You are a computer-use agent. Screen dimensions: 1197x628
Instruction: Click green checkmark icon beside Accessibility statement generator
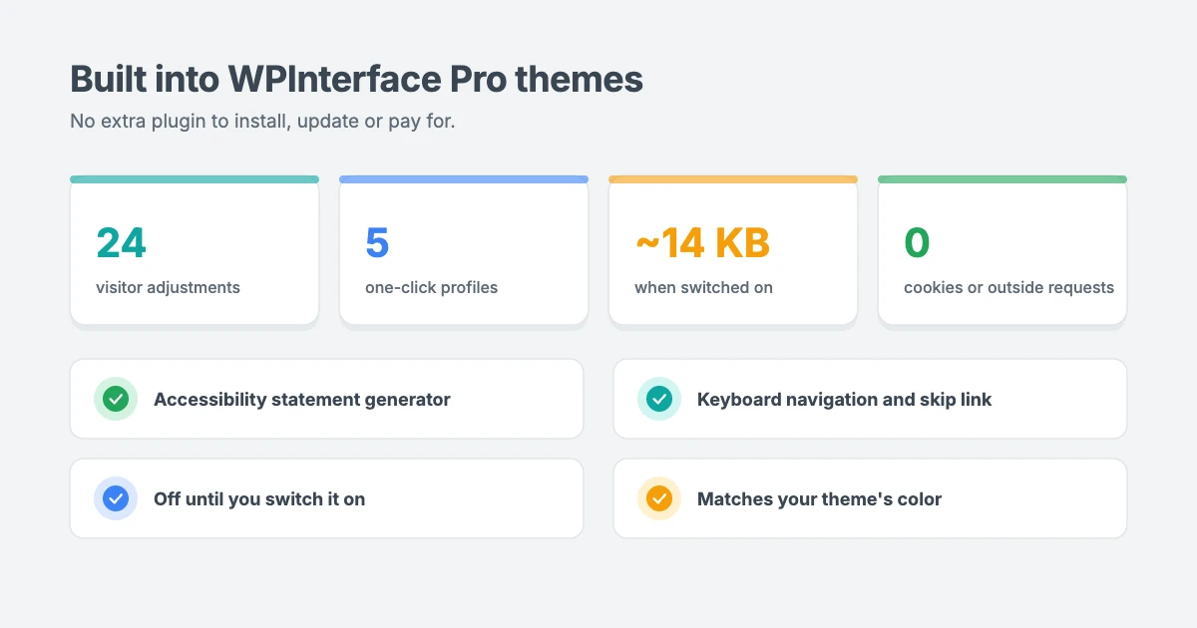pos(116,399)
